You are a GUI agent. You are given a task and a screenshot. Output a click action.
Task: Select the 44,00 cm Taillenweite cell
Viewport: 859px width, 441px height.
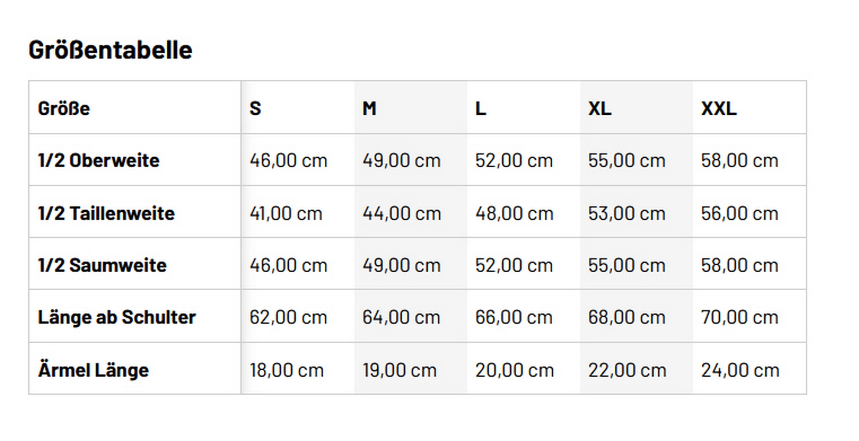point(402,214)
